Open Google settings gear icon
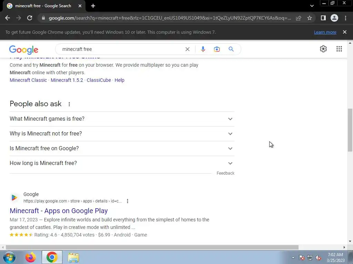Viewport: 353px width, 264px height. click(x=323, y=49)
